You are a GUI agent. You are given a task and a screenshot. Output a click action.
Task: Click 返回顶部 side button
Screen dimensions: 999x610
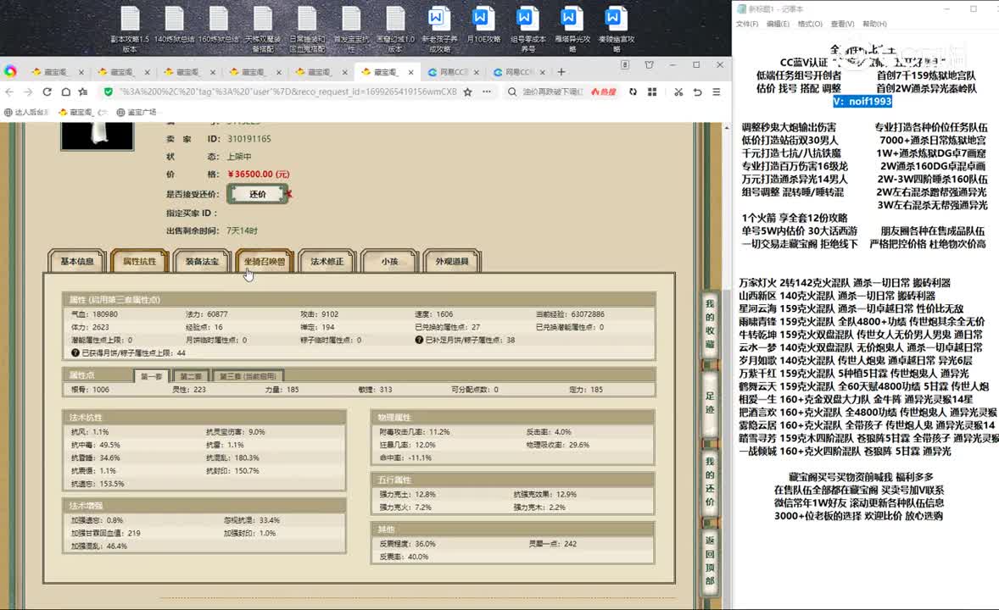click(x=710, y=560)
